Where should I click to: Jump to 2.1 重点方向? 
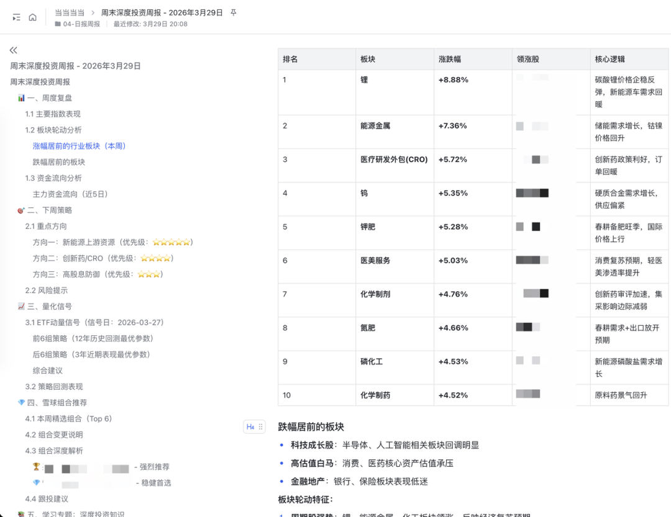46,226
